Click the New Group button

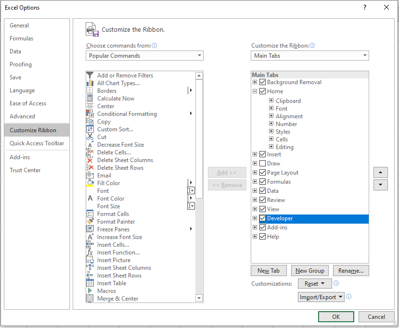(309, 270)
